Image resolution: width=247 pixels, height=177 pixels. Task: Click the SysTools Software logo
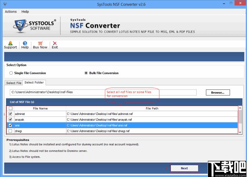pos(34,26)
